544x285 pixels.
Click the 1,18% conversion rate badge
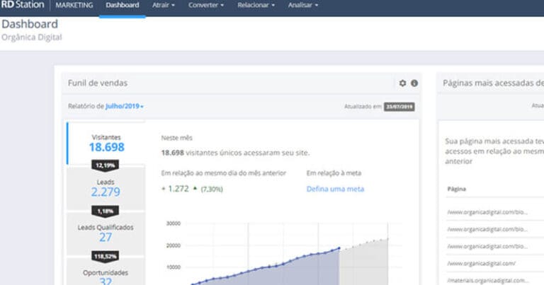[106, 210]
